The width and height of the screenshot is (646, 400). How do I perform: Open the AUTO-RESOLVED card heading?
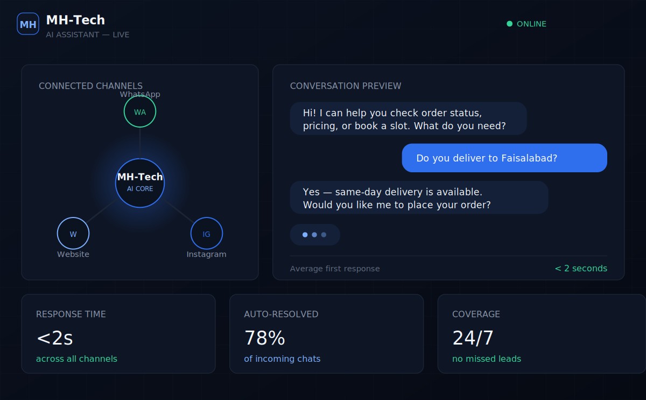281,314
